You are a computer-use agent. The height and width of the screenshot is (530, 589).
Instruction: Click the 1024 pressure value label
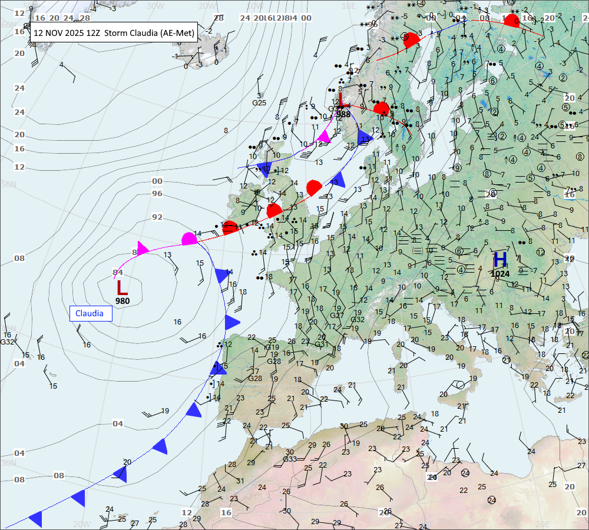pos(500,273)
